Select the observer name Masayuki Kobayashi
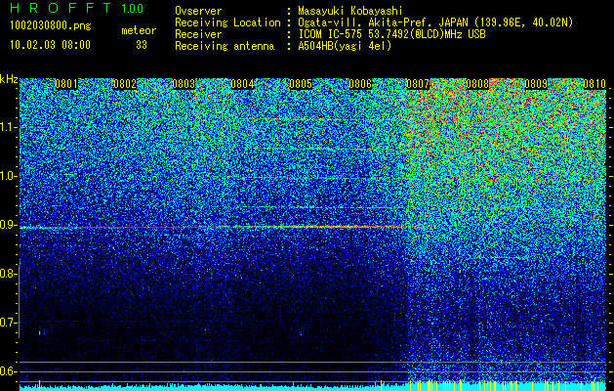Image resolution: width=614 pixels, height=391 pixels. coord(350,11)
